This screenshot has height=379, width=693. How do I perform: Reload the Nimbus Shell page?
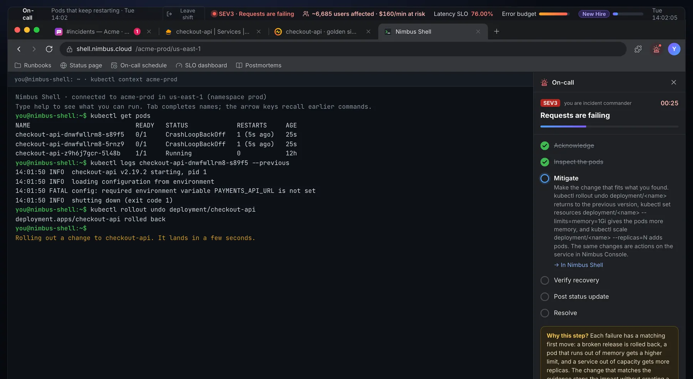49,49
